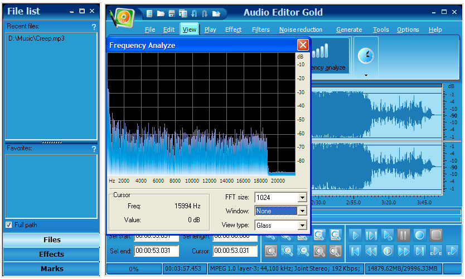Click the play-between-bars selection playback button

pos(371,236)
